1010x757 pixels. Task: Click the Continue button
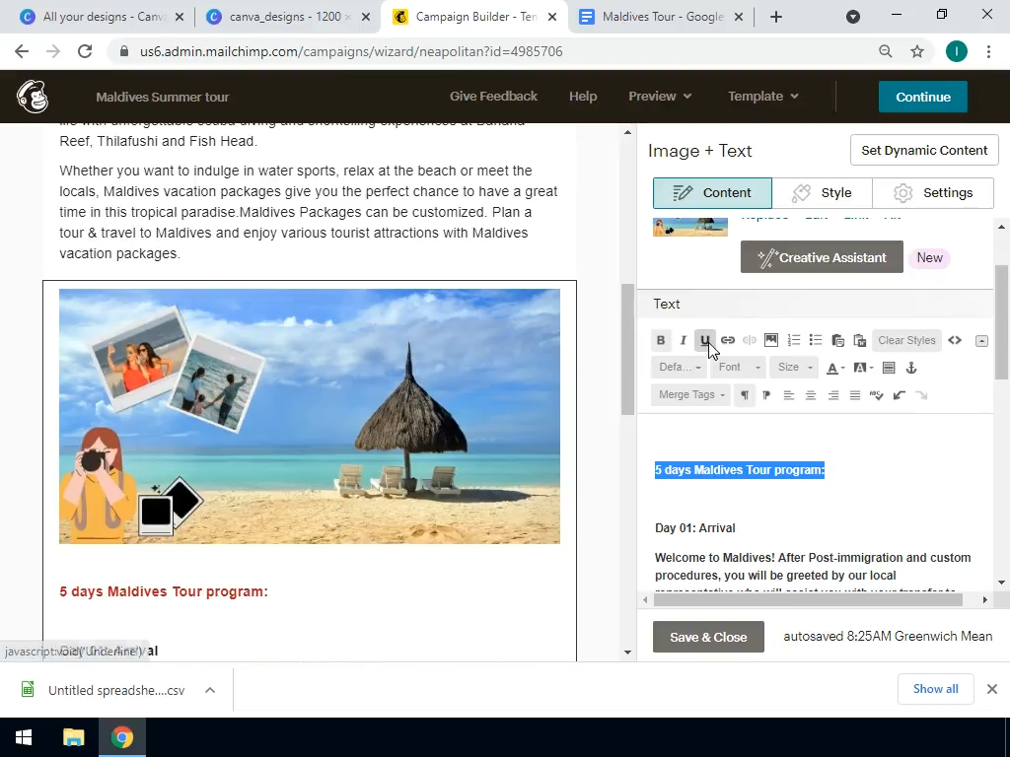coord(923,97)
